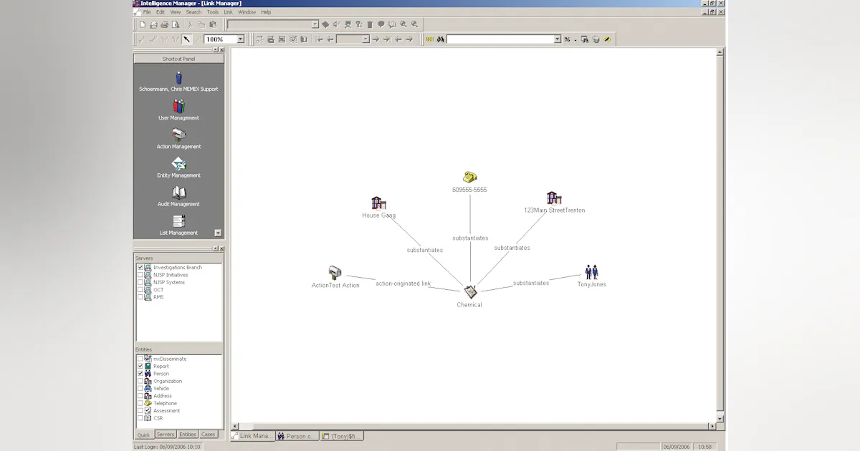The height and width of the screenshot is (451, 860).
Task: Enable the Telephone entity checkbox
Action: pos(140,404)
